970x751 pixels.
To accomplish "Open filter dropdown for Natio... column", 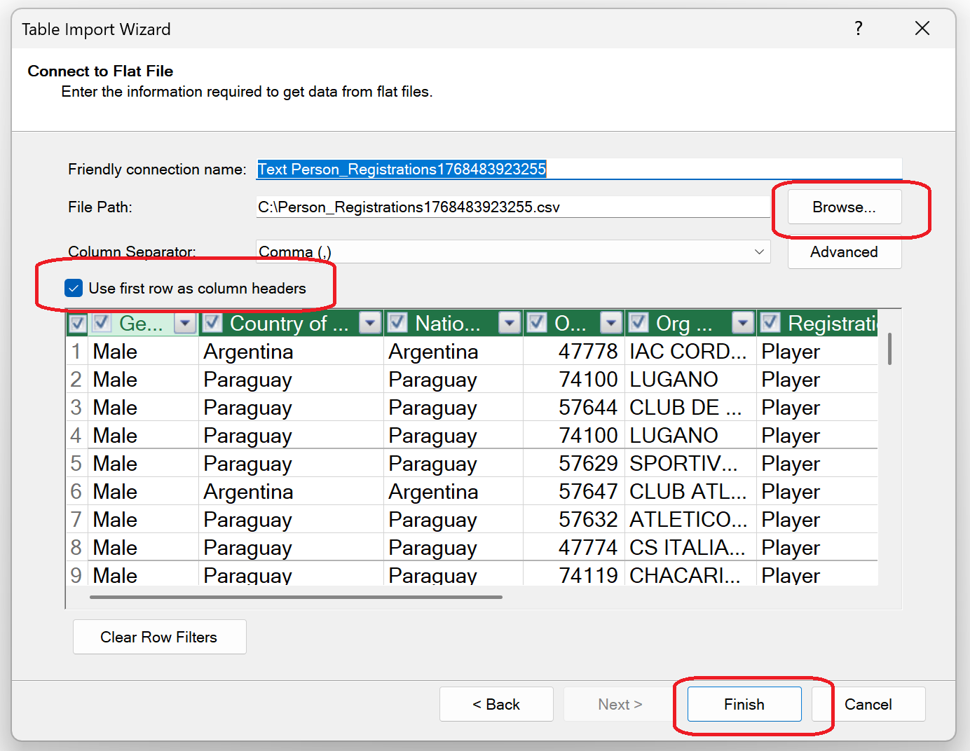I will (510, 323).
